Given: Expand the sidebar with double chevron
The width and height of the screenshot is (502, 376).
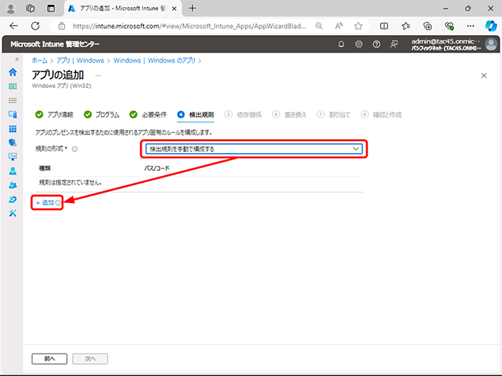Looking at the screenshot, I should 17,59.
